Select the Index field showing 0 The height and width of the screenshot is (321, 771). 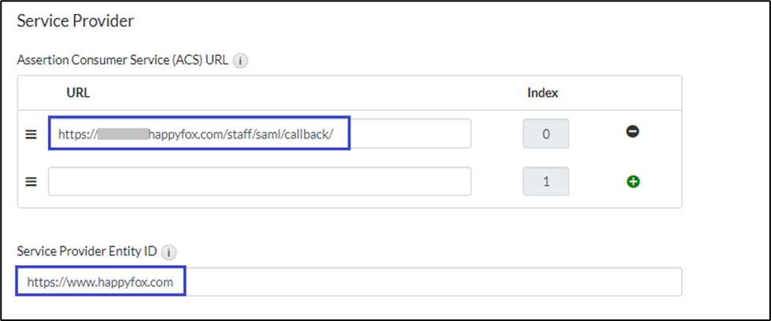pos(545,134)
